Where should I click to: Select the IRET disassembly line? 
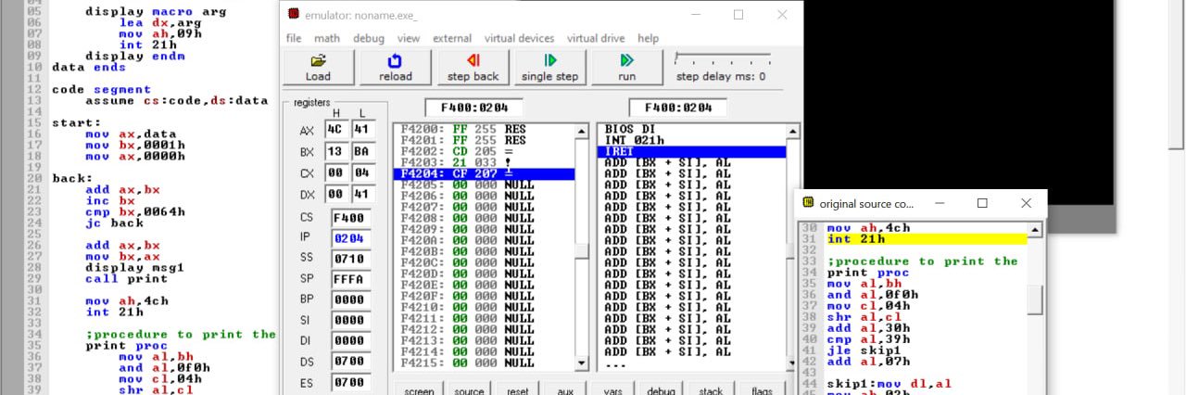(x=691, y=151)
